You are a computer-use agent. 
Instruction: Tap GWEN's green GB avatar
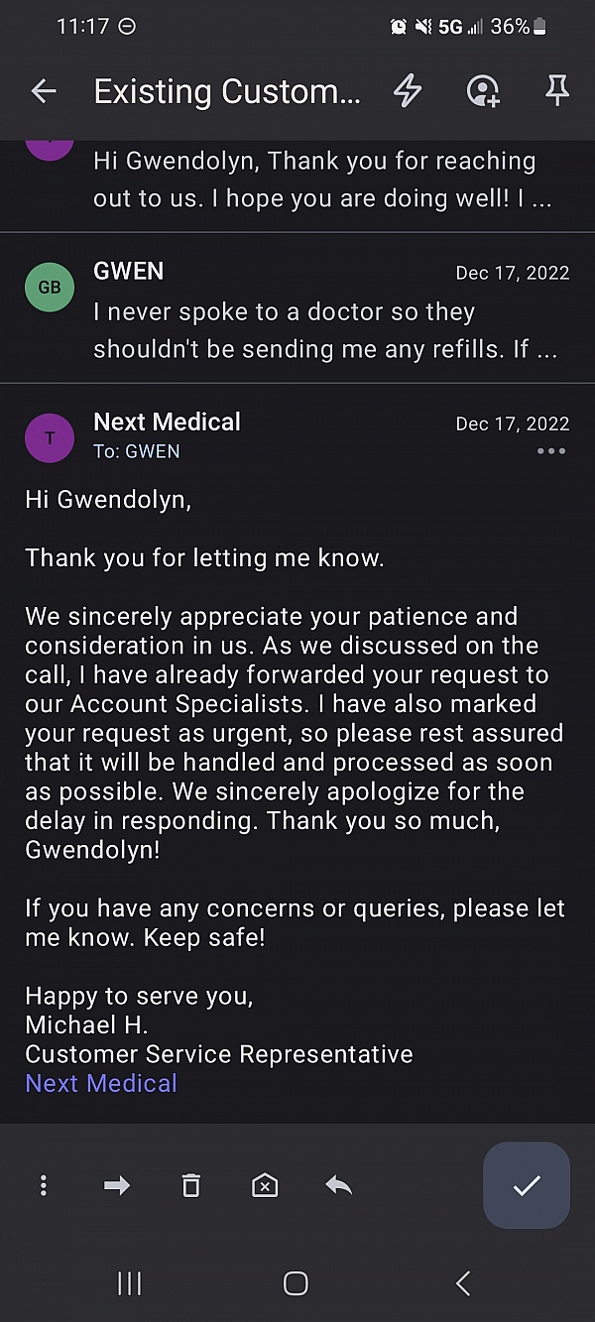[x=50, y=287]
